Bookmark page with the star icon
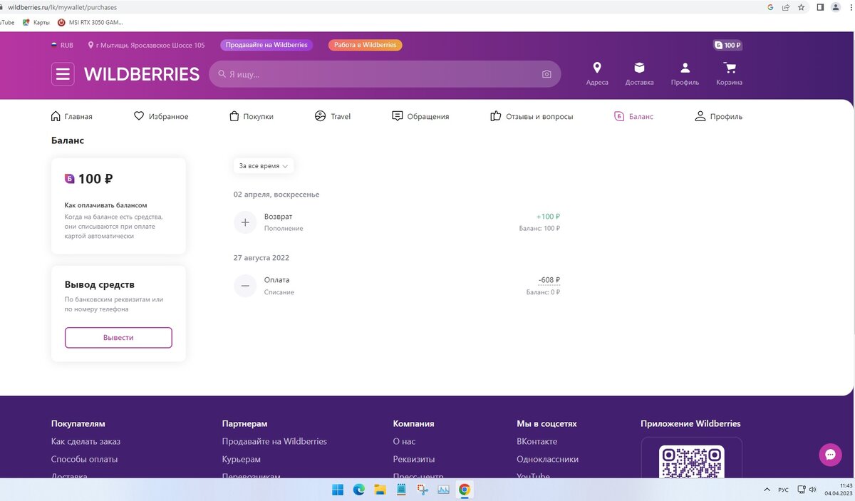 pos(802,7)
